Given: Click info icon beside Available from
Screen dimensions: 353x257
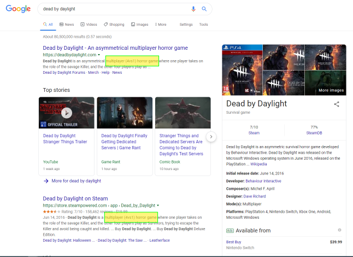Looking at the screenshot, I should [x=339, y=230].
